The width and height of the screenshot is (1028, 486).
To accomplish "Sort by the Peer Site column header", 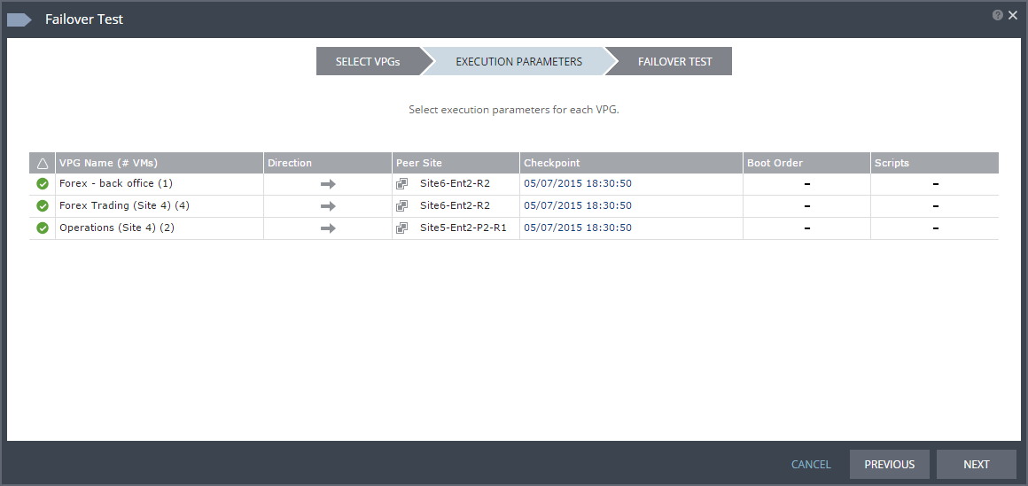I will [456, 163].
